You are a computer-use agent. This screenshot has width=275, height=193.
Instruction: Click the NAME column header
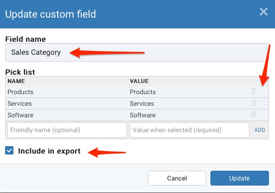click(16, 81)
